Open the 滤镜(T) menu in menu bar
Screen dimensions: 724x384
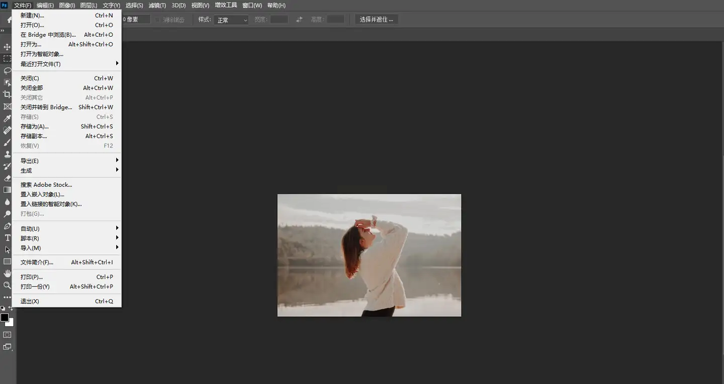pyautogui.click(x=157, y=5)
